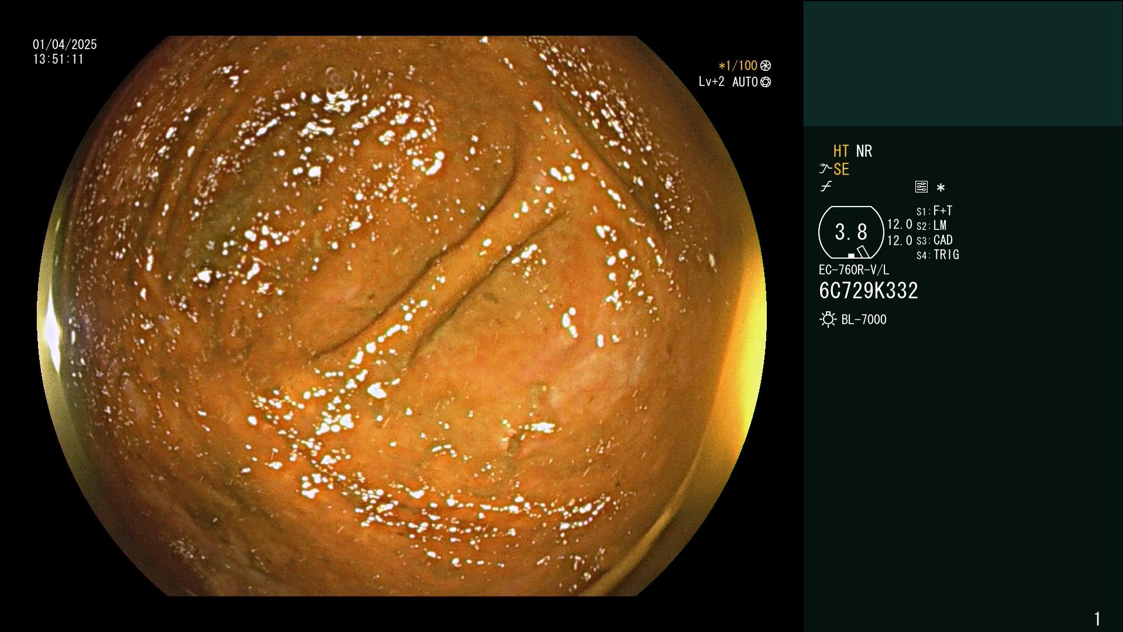1123x632 pixels.
Task: Select the NR noise reduction indicator
Action: pyautogui.click(x=864, y=151)
